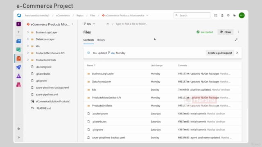Open the HU account avatar

coord(242,16)
